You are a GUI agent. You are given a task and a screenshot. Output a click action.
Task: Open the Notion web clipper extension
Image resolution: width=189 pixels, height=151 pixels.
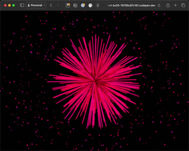75,5
